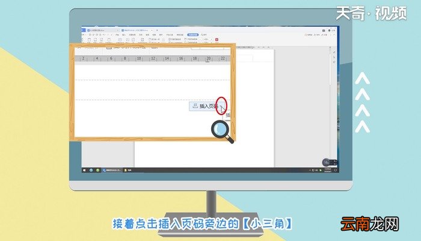Image resolution: width=421 pixels, height=241 pixels.
Task: Open a new document tab with plus
Action: coord(157,30)
